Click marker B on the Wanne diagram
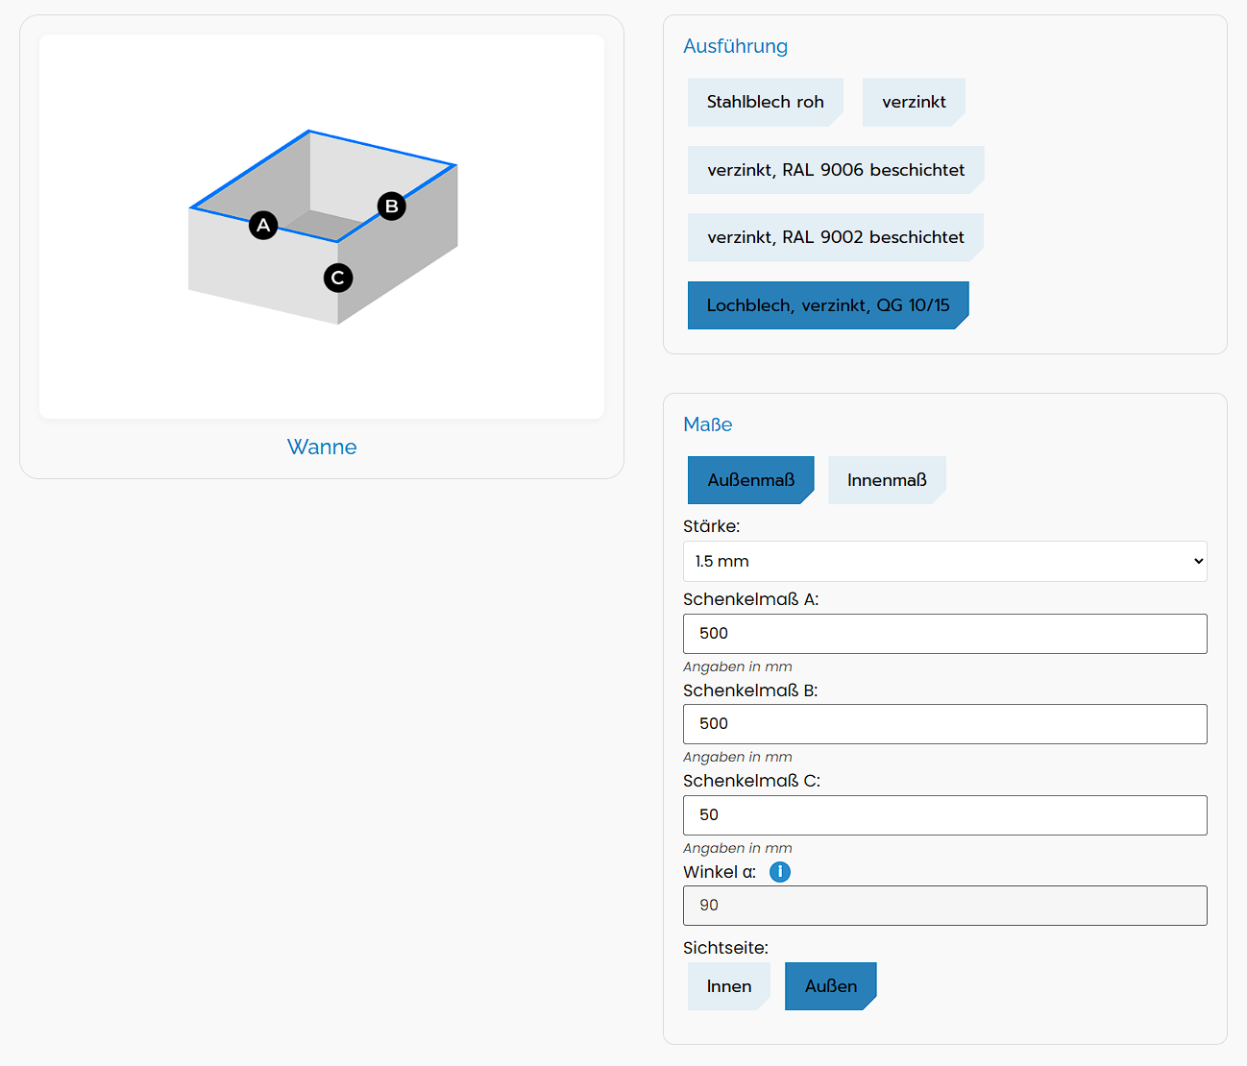1247x1066 pixels. click(x=391, y=206)
